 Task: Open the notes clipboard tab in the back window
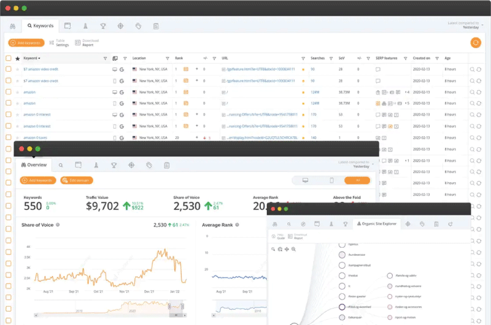pos(156,26)
